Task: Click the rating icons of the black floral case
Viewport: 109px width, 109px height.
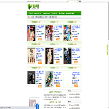Action: click(x=38, y=81)
